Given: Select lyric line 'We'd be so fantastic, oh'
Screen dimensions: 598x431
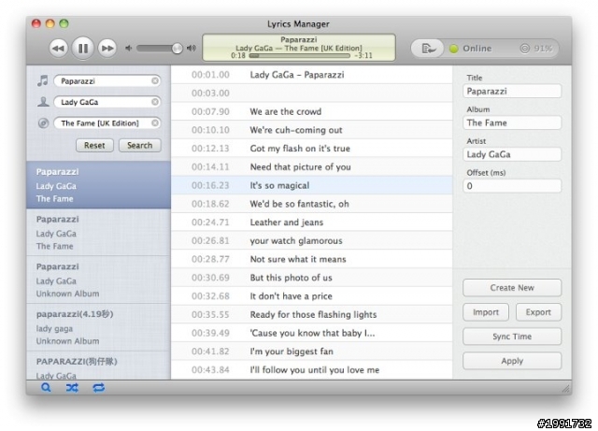Looking at the screenshot, I should (311, 204).
